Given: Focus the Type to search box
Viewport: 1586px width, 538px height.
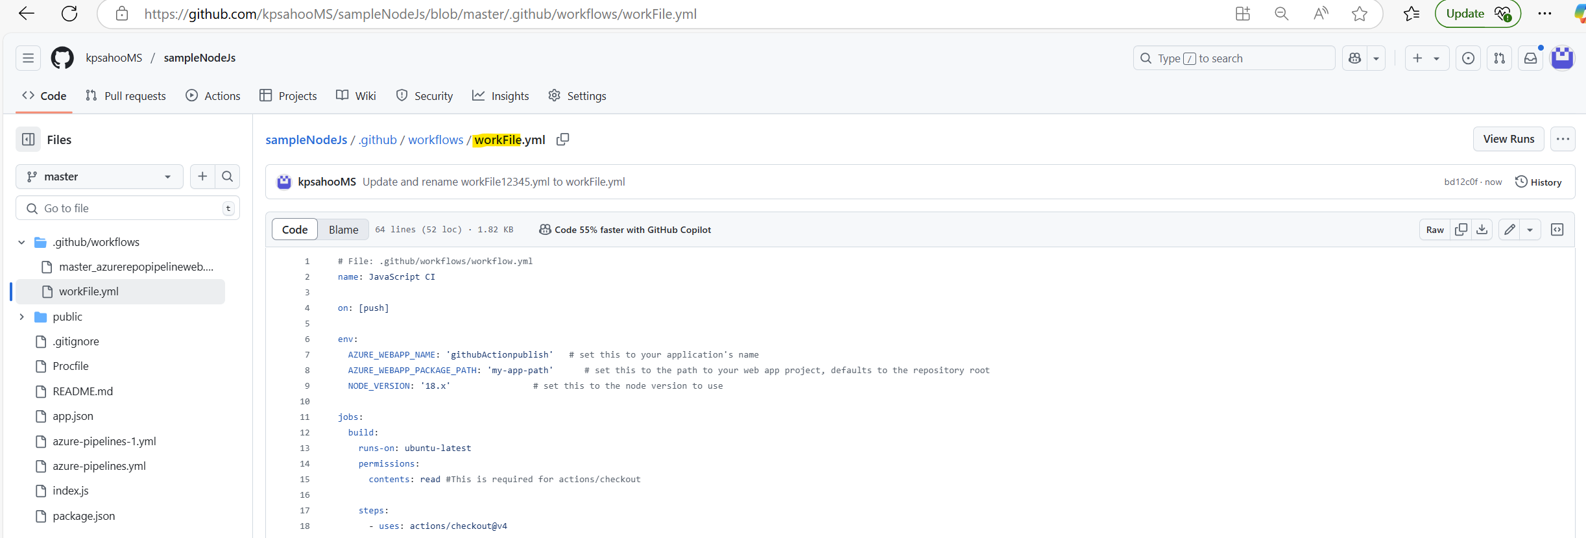Looking at the screenshot, I should pyautogui.click(x=1234, y=58).
